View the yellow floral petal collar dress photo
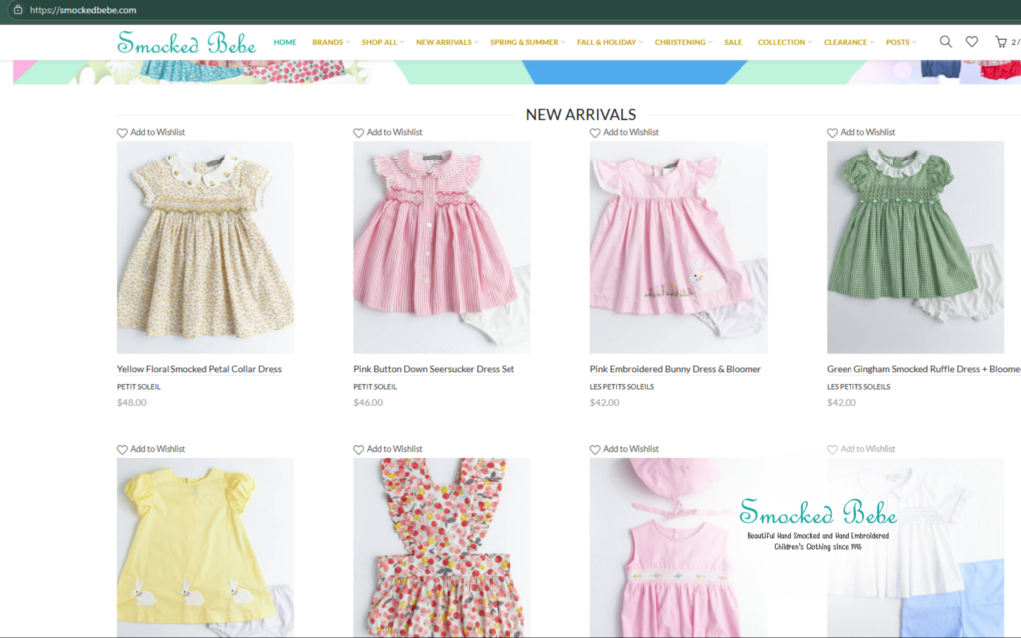 (205, 247)
